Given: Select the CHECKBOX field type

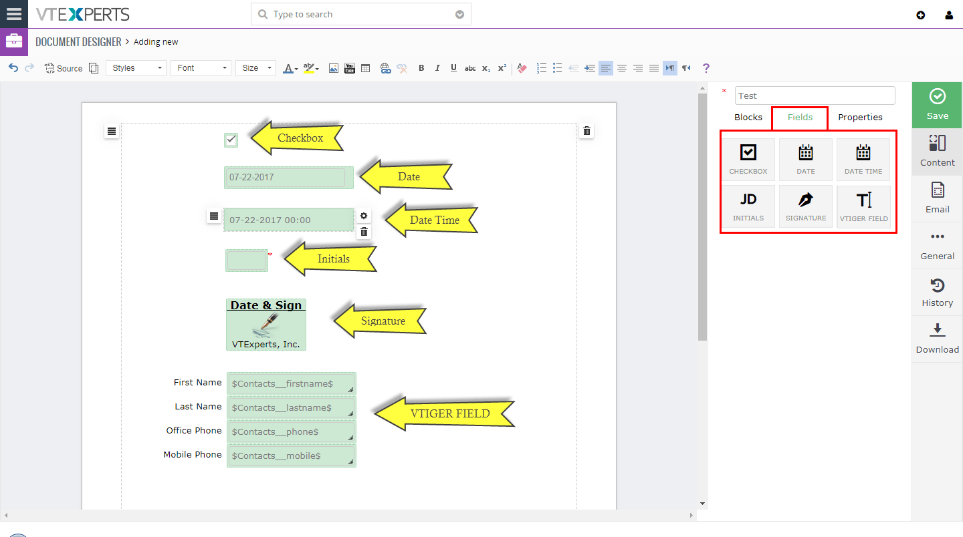Looking at the screenshot, I should point(748,158).
